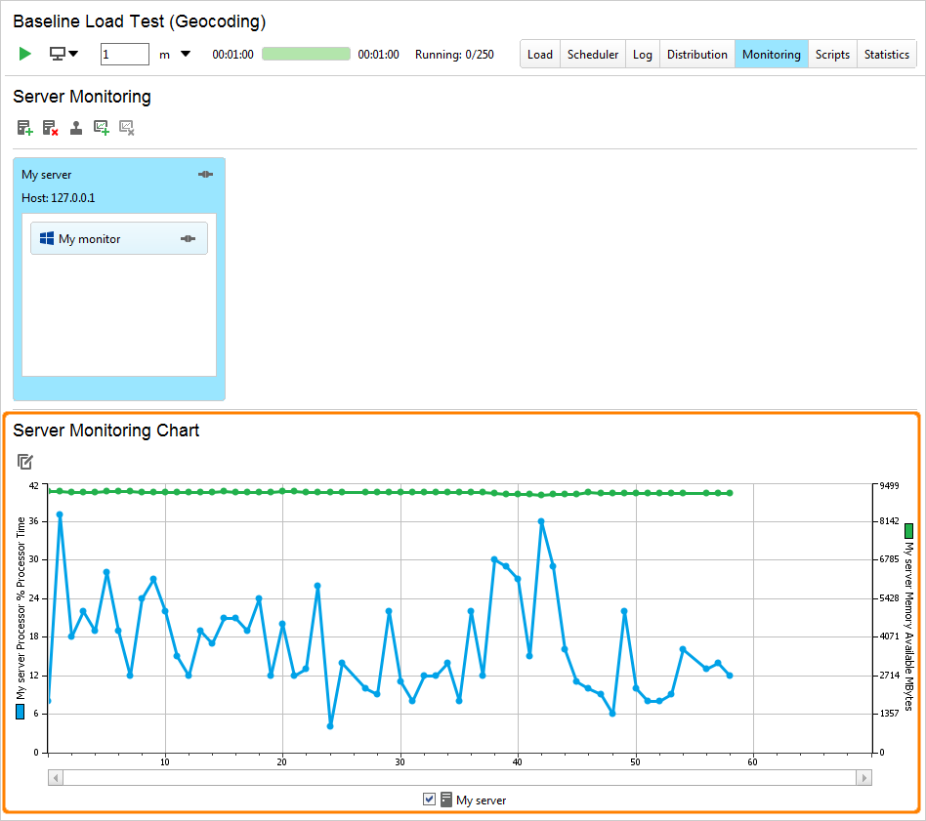Screen dimensions: 926x821
Task: Expand the server symbol dropdown next to My server label
Action: click(445, 799)
